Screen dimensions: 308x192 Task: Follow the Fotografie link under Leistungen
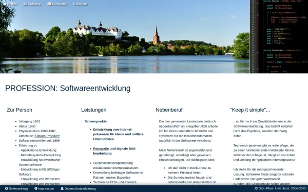[101, 148]
